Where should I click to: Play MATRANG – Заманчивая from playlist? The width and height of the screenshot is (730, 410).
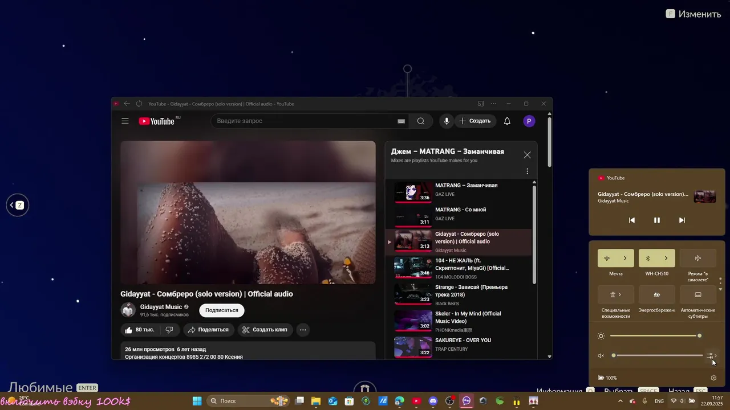coord(459,192)
